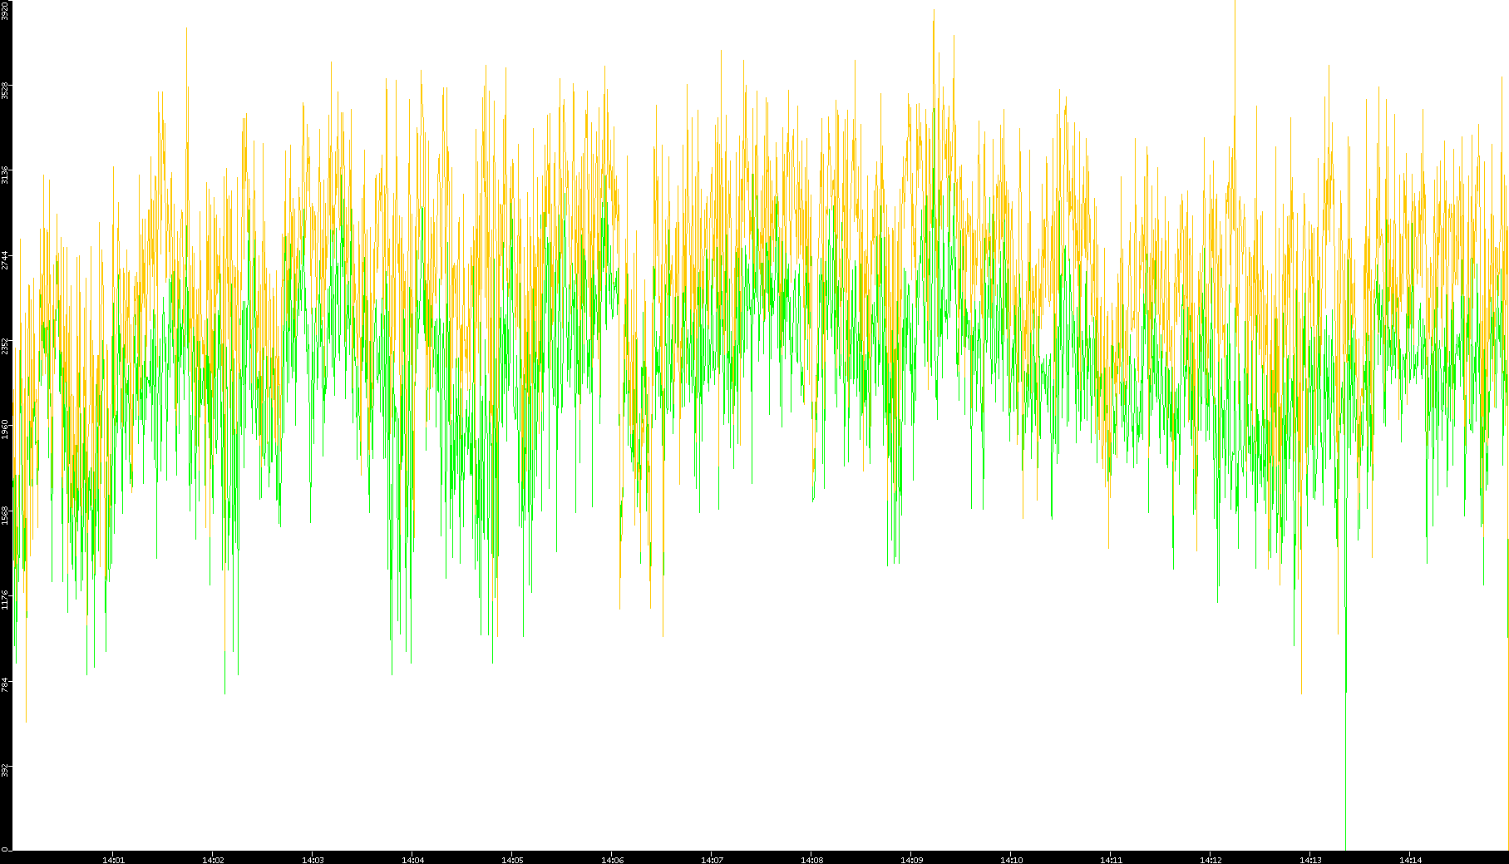Select the 3528 y-axis label

(5, 90)
